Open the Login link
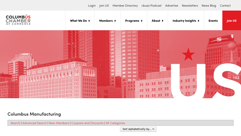The image size is (241, 136). pyautogui.click(x=92, y=5)
